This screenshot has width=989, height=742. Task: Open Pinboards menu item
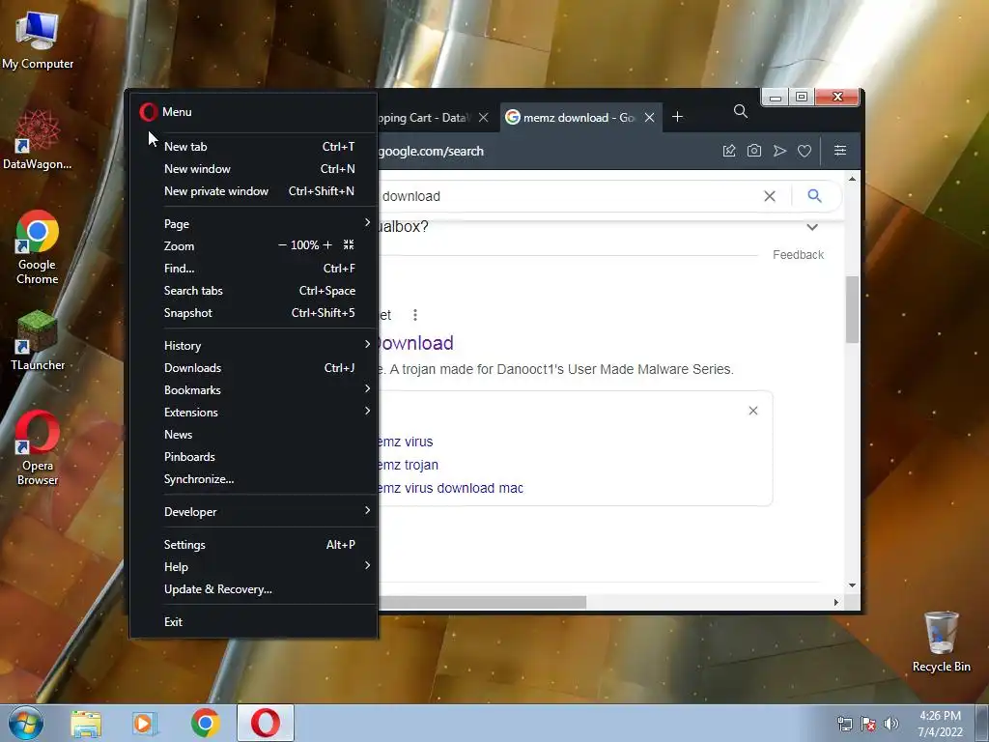point(254,456)
